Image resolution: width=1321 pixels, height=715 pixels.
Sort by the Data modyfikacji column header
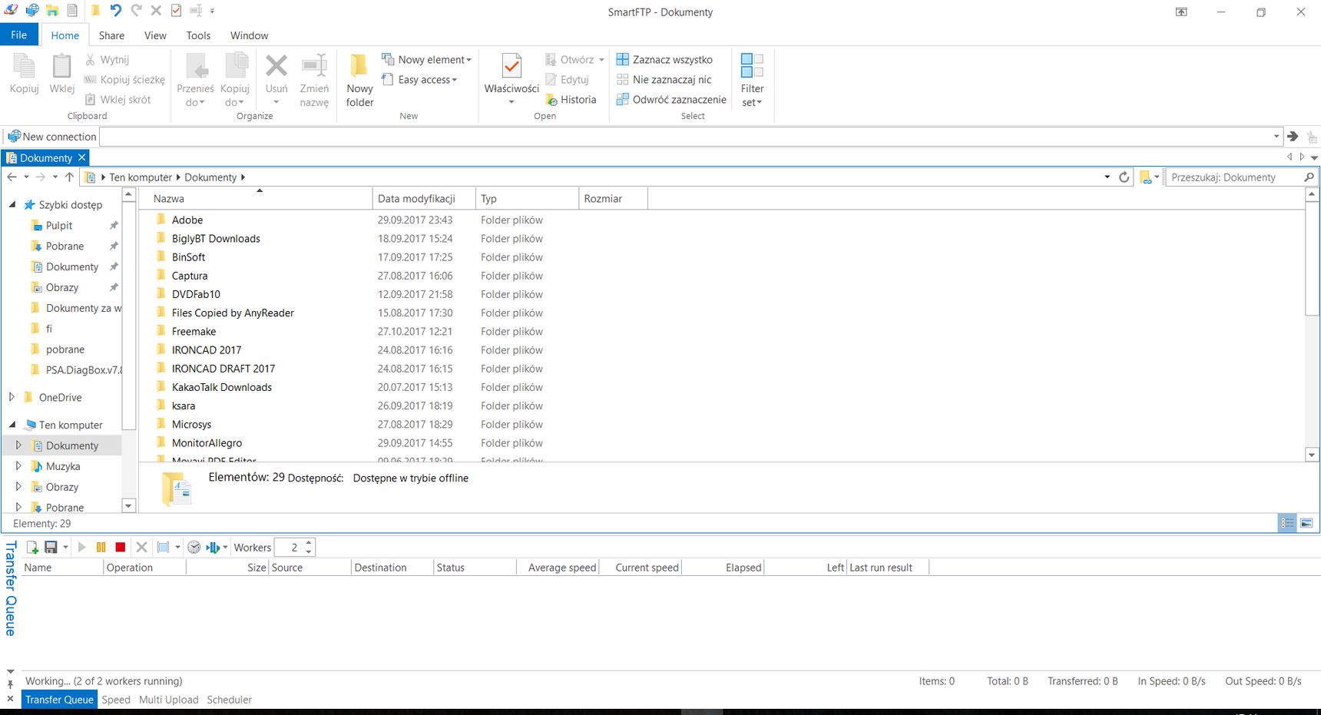(424, 198)
